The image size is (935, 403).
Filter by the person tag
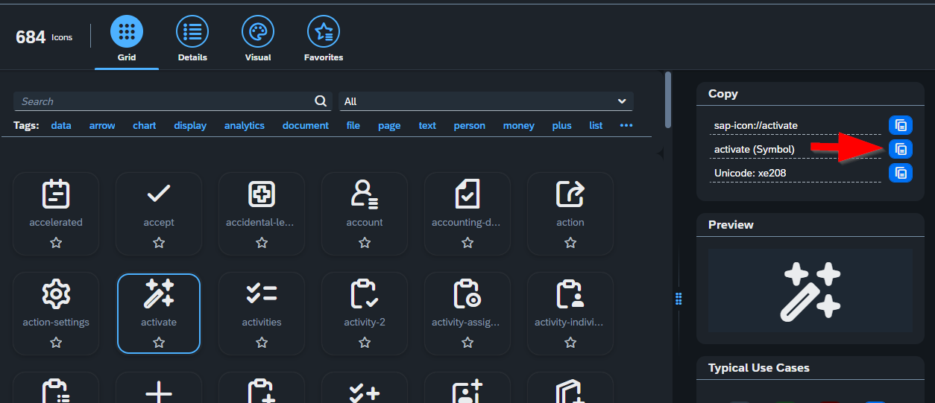point(470,125)
